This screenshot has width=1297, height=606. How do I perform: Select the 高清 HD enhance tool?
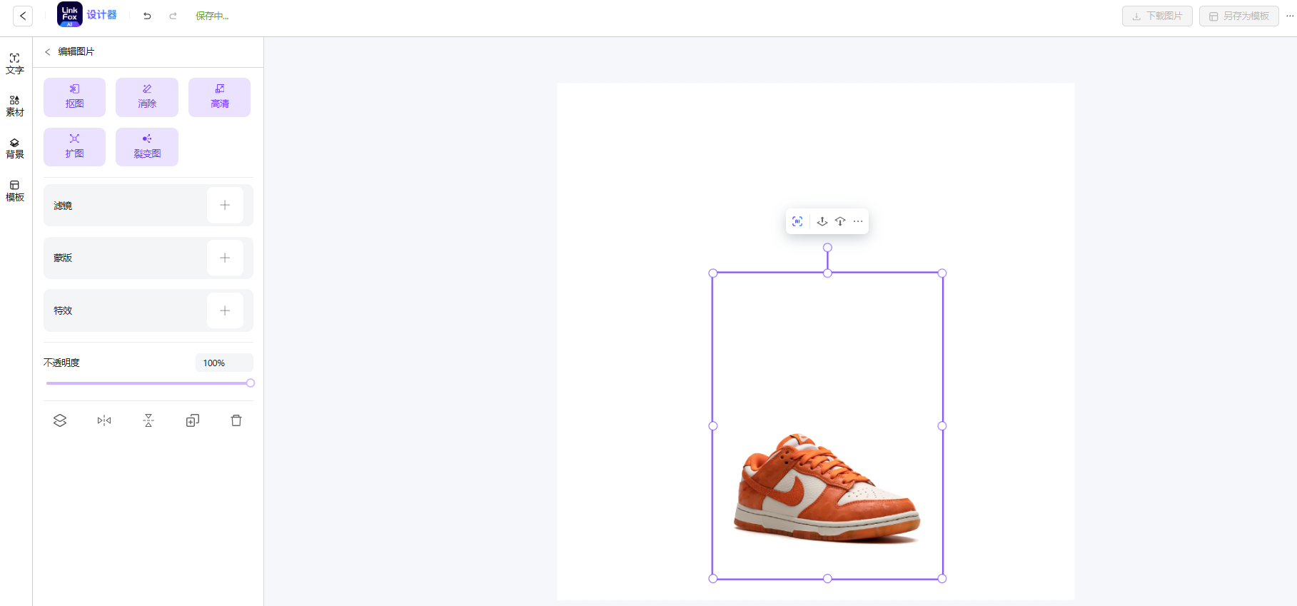click(x=220, y=97)
